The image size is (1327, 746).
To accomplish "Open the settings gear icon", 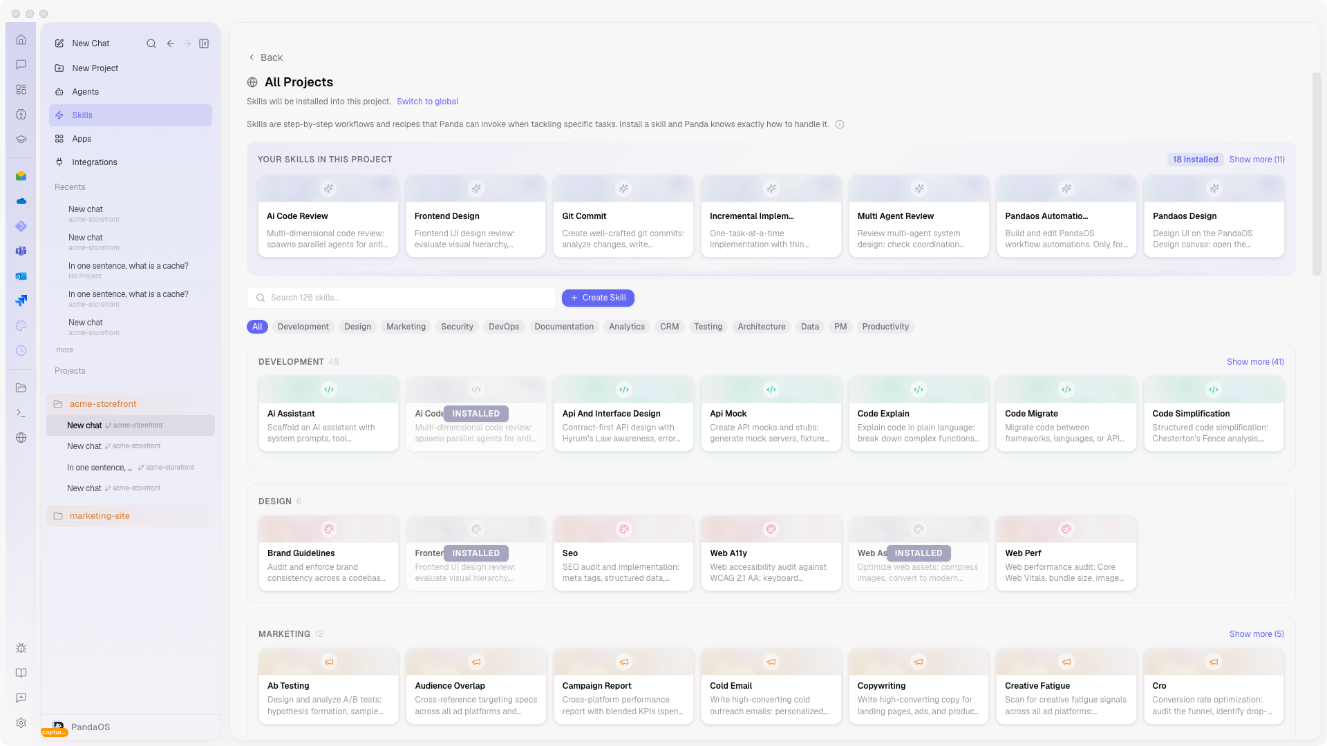I will click(21, 723).
